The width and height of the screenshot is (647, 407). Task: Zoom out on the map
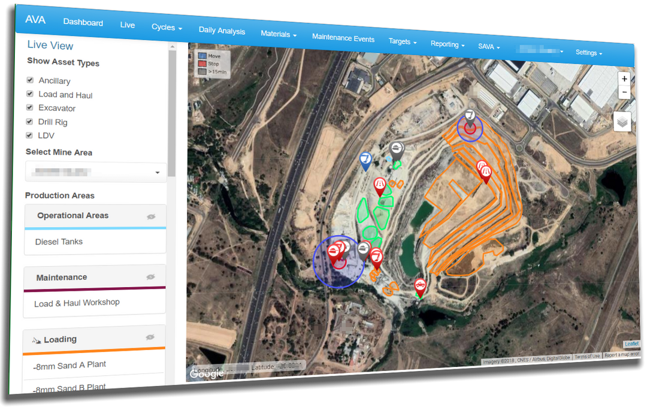624,92
